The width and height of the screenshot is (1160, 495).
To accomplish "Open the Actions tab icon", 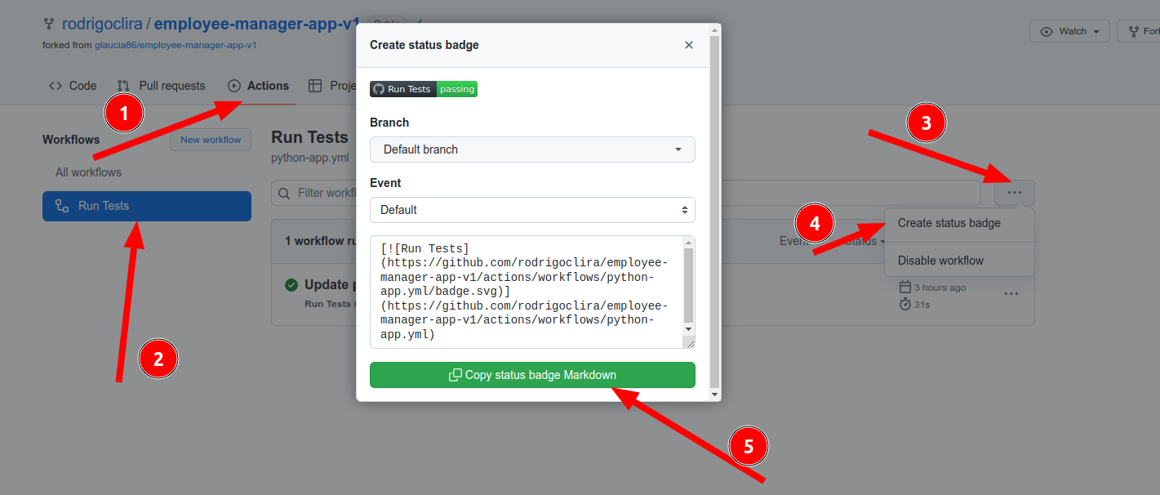I will (233, 85).
